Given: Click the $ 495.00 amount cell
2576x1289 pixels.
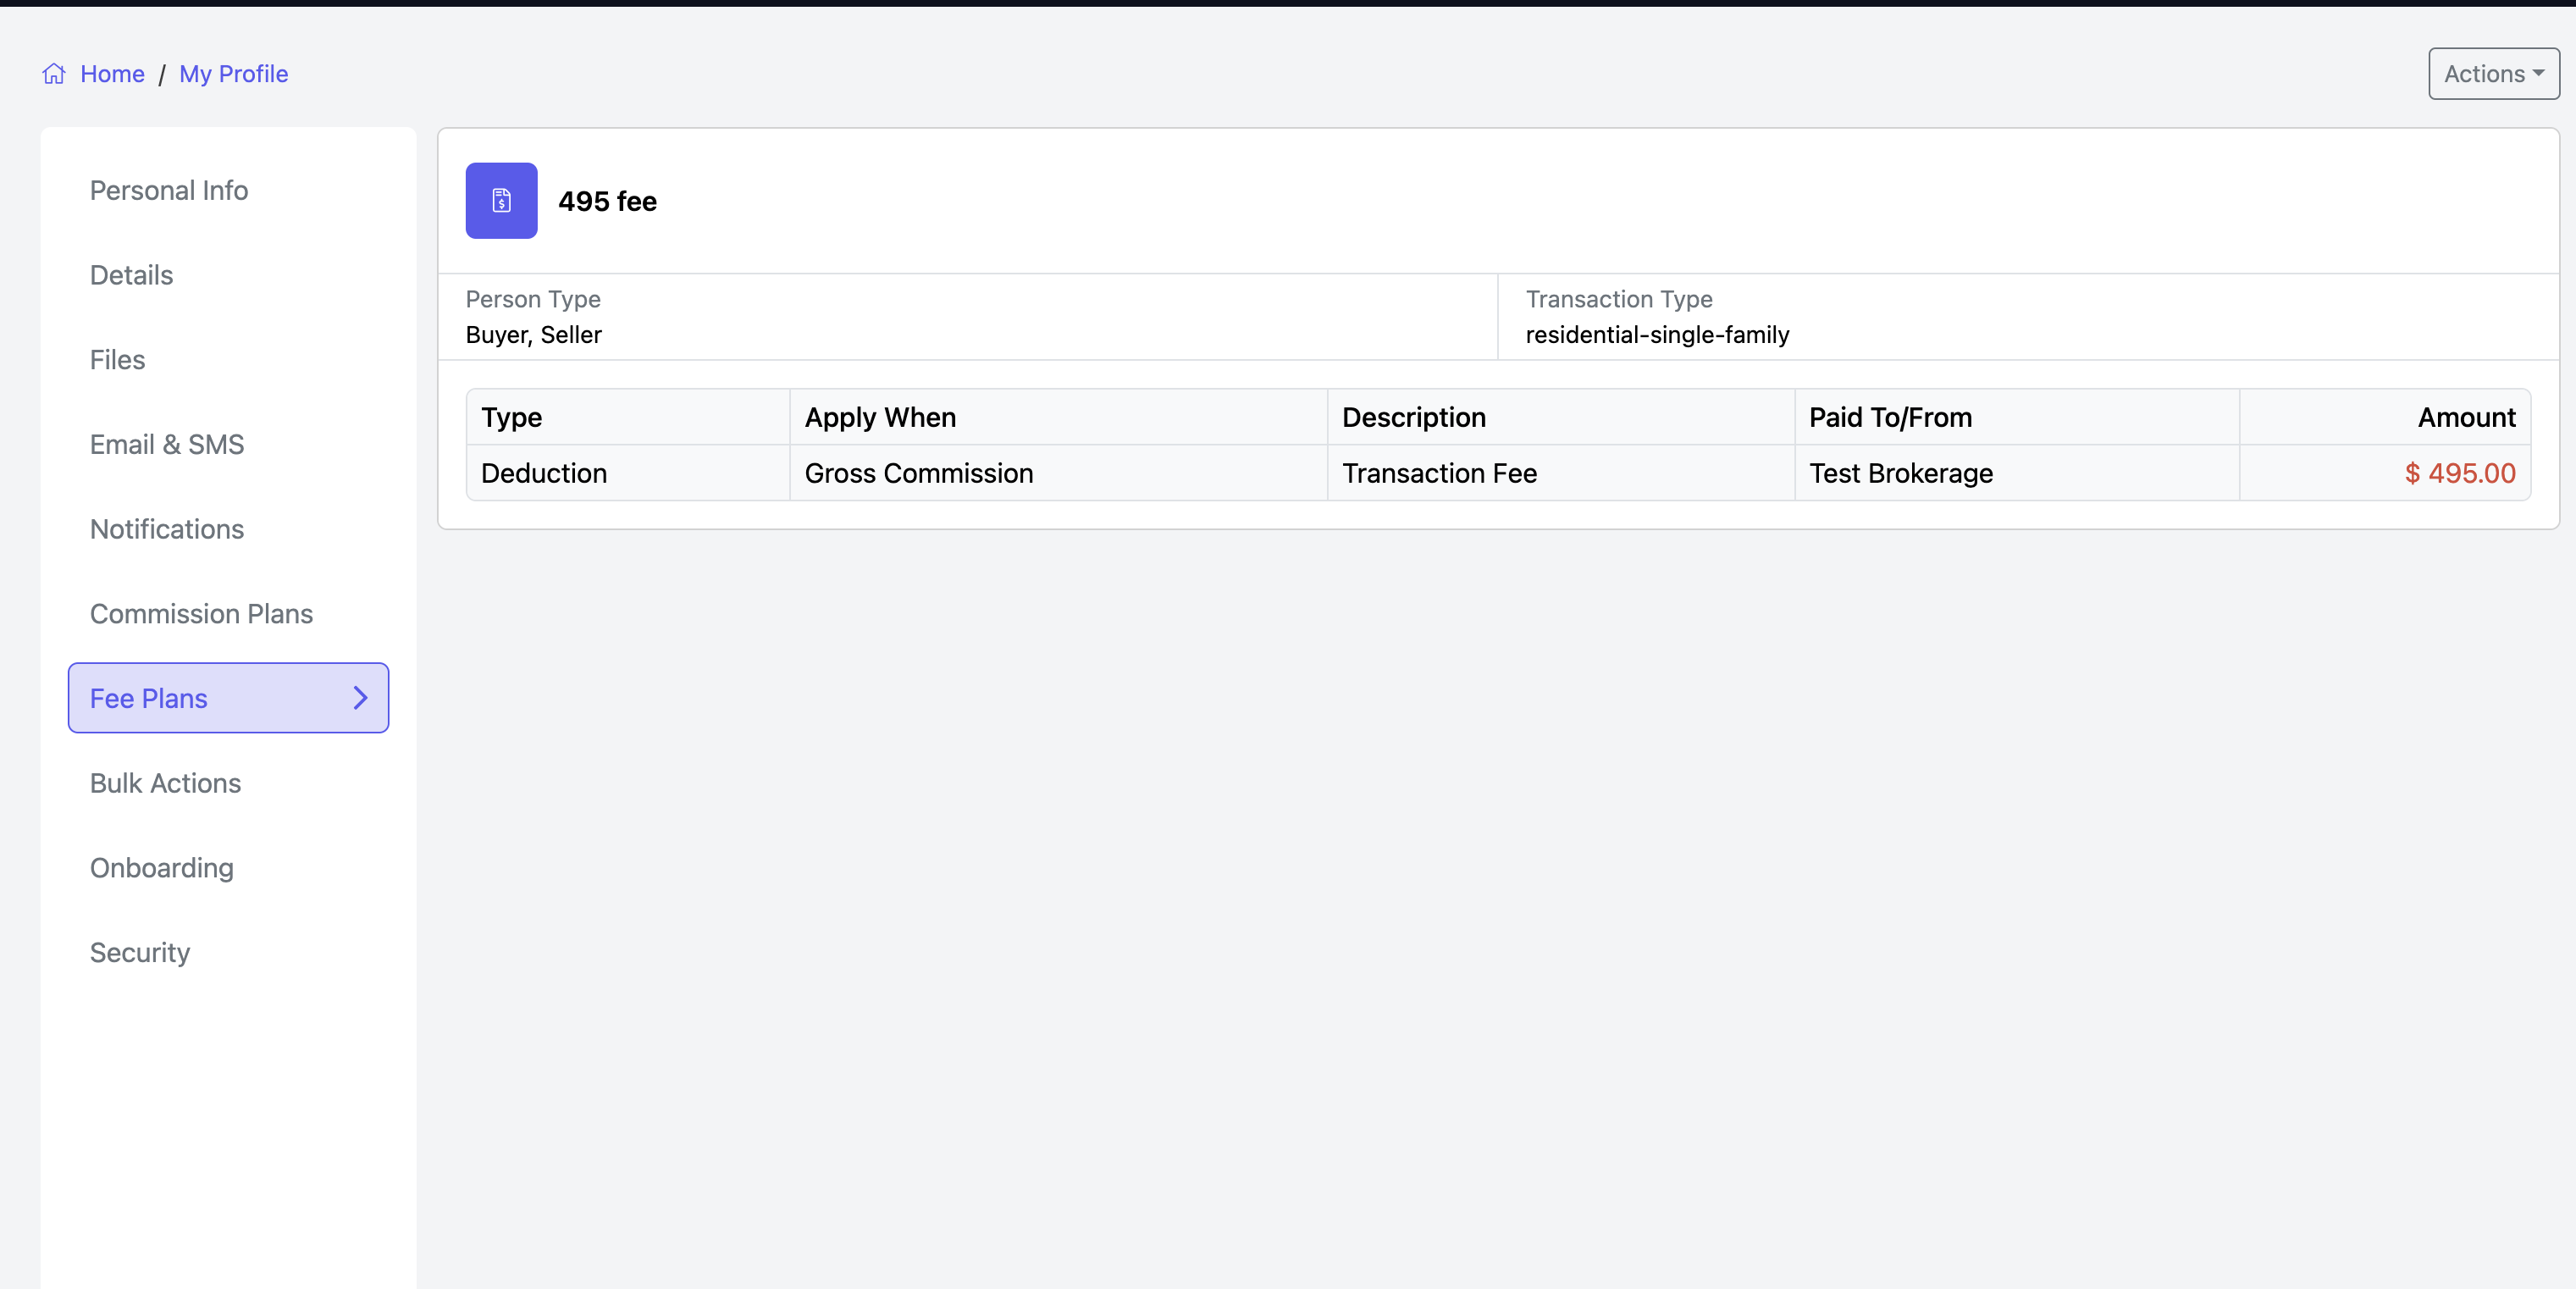Looking at the screenshot, I should click(x=2459, y=473).
